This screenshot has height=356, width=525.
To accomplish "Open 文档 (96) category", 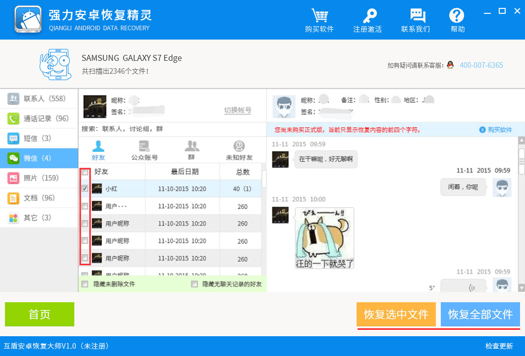I will point(39,198).
